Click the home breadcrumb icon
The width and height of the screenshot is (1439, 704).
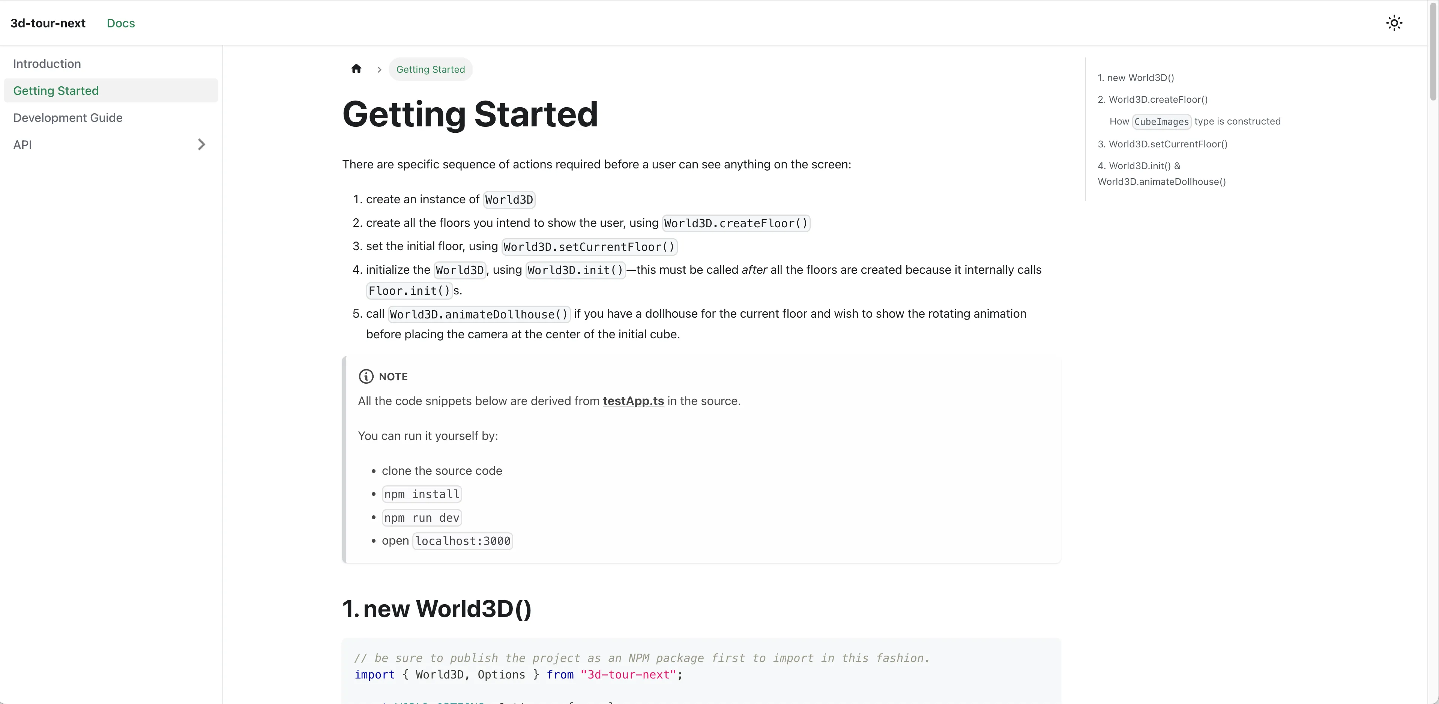click(356, 69)
